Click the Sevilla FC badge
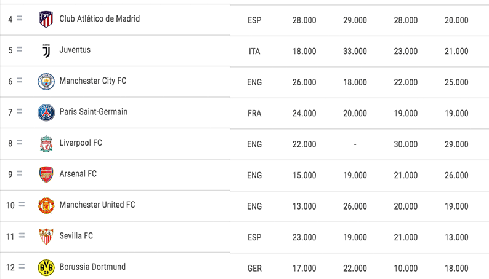The image size is (489, 279). point(46,237)
